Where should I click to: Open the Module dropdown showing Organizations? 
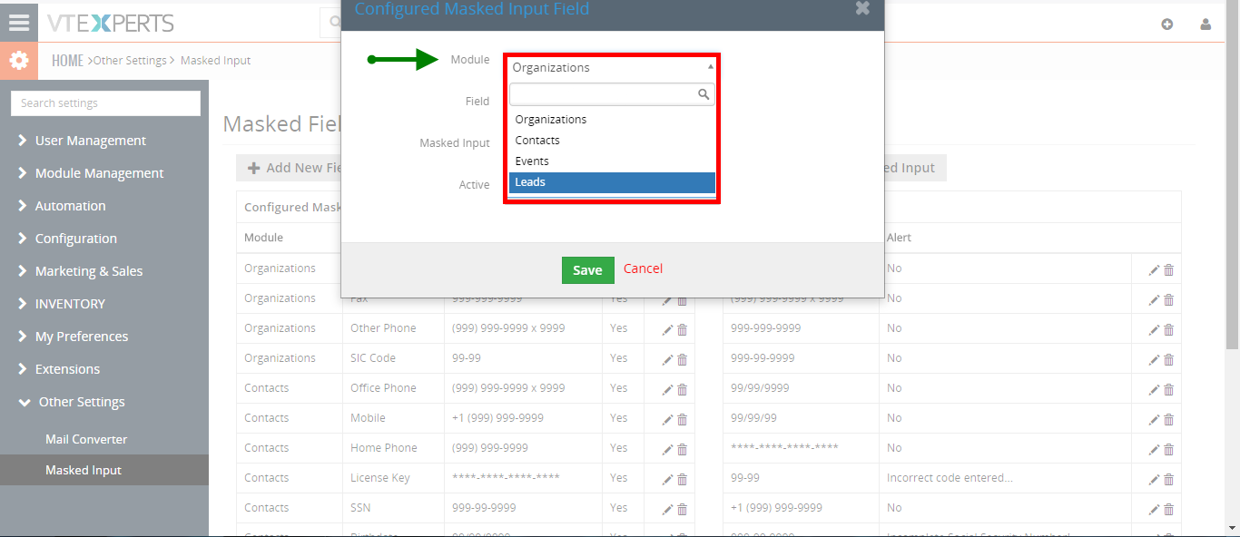[612, 67]
